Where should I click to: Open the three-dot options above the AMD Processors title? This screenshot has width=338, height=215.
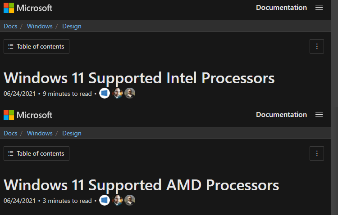click(317, 153)
